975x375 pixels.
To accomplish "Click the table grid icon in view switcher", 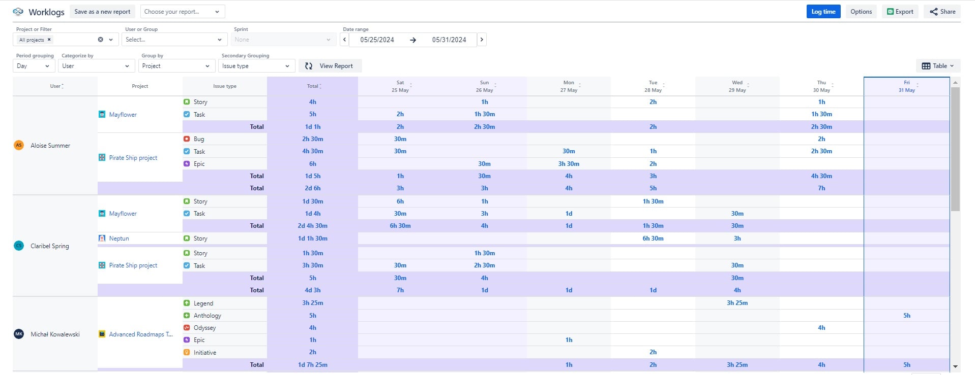I will coord(926,66).
